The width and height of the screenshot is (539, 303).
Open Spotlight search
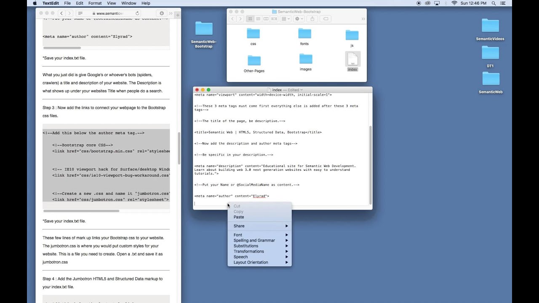[493, 3]
